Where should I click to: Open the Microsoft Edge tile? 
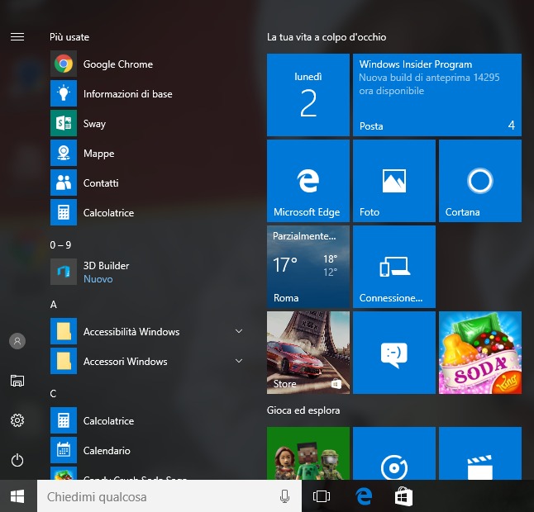coord(308,181)
